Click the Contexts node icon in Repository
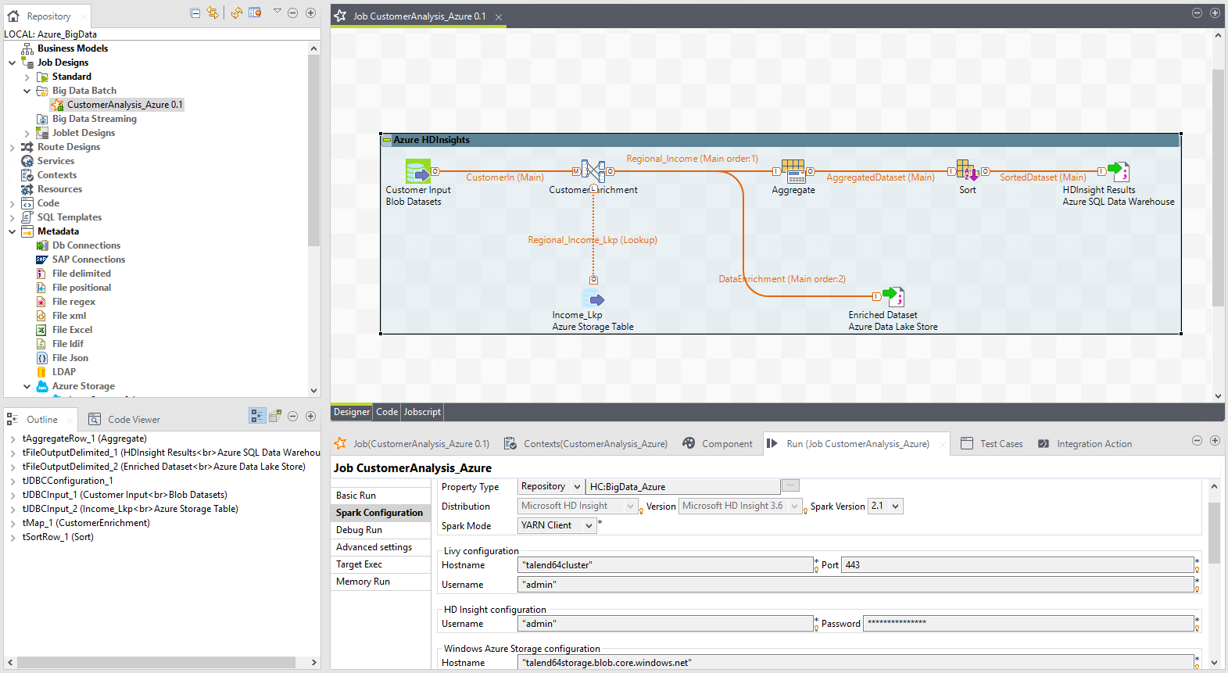The height and width of the screenshot is (673, 1228). 27,175
